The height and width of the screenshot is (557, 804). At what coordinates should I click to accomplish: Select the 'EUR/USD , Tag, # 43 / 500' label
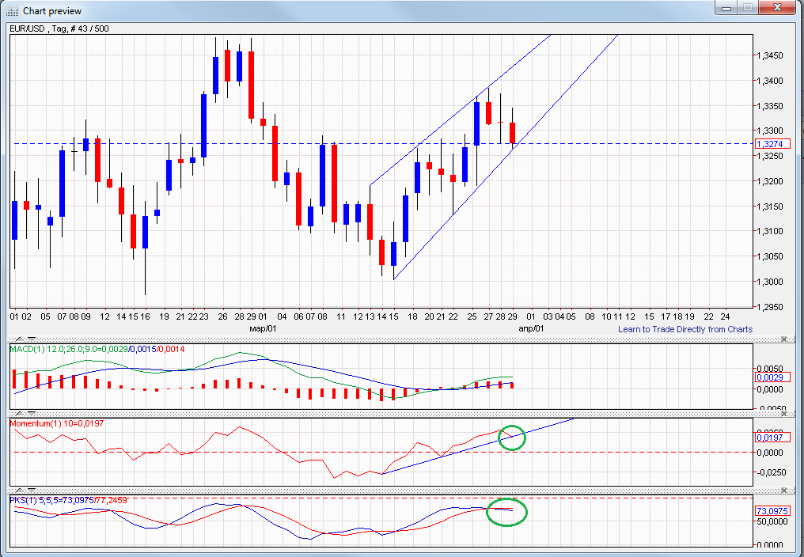[x=59, y=28]
